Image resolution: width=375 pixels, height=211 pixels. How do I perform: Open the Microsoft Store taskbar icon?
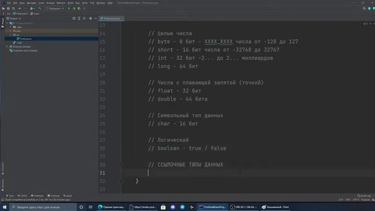click(163, 207)
